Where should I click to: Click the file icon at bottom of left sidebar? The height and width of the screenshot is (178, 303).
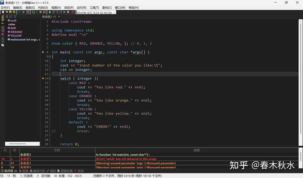(x=3, y=45)
